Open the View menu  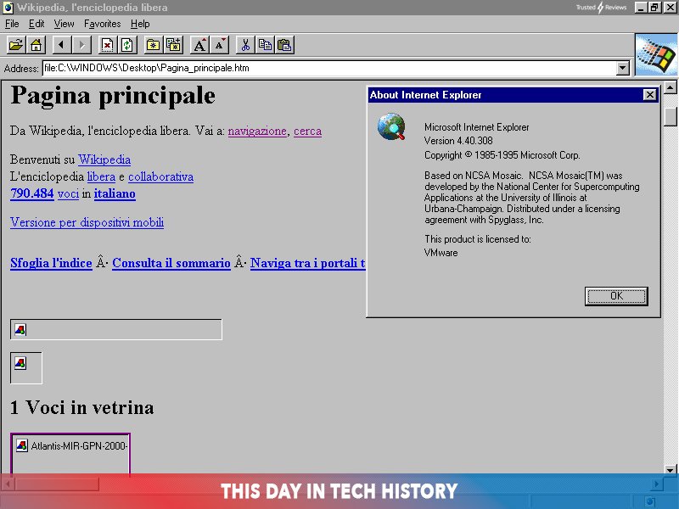pyautogui.click(x=65, y=24)
